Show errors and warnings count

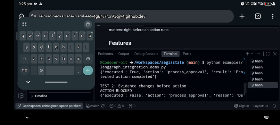117,106
